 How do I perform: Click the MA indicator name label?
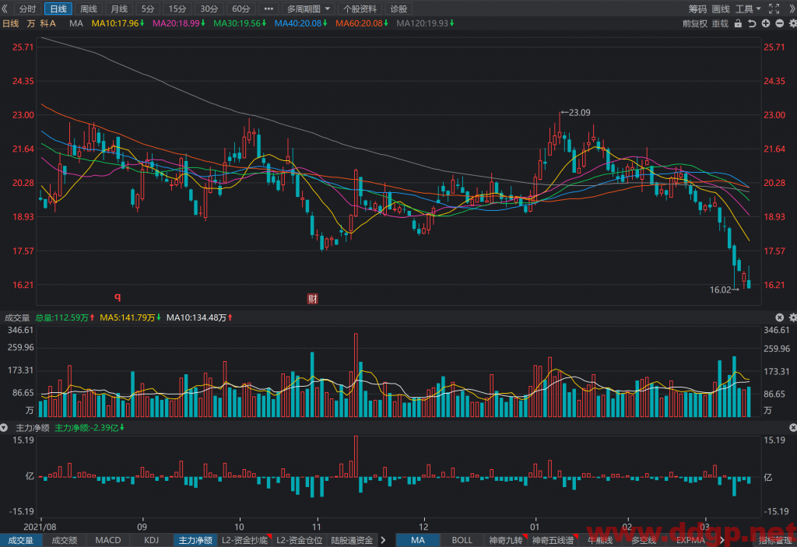click(x=76, y=23)
